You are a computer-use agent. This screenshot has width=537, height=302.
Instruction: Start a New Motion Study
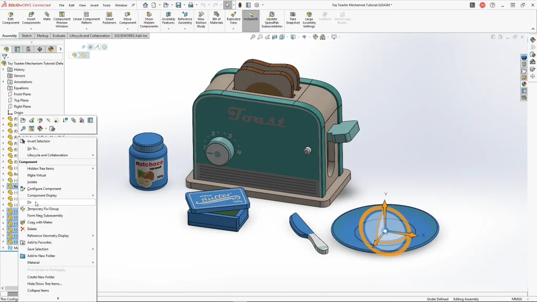click(x=201, y=18)
